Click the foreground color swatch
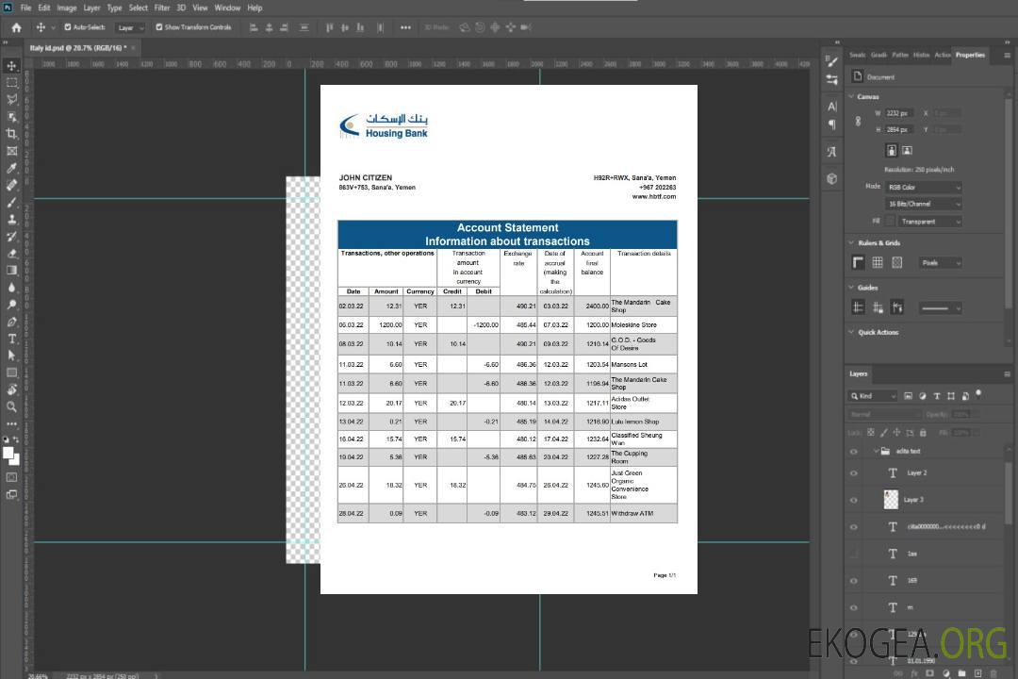1018x679 pixels. coord(8,453)
